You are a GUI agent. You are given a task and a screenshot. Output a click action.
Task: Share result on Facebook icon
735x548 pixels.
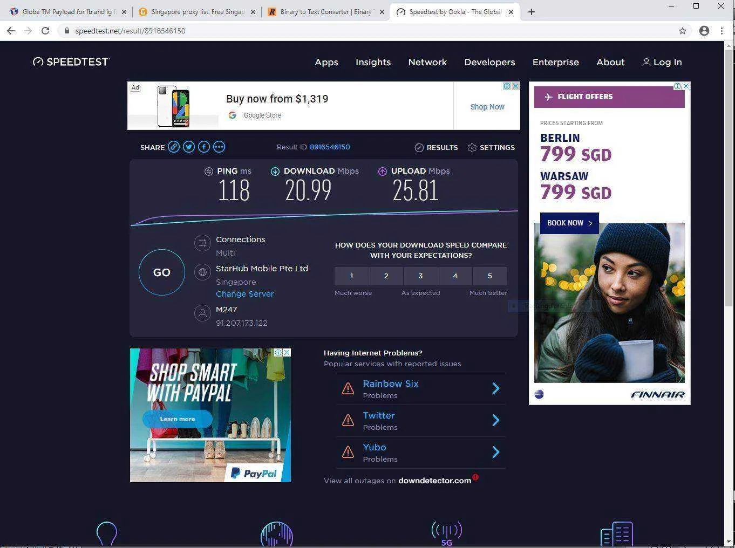pos(204,147)
